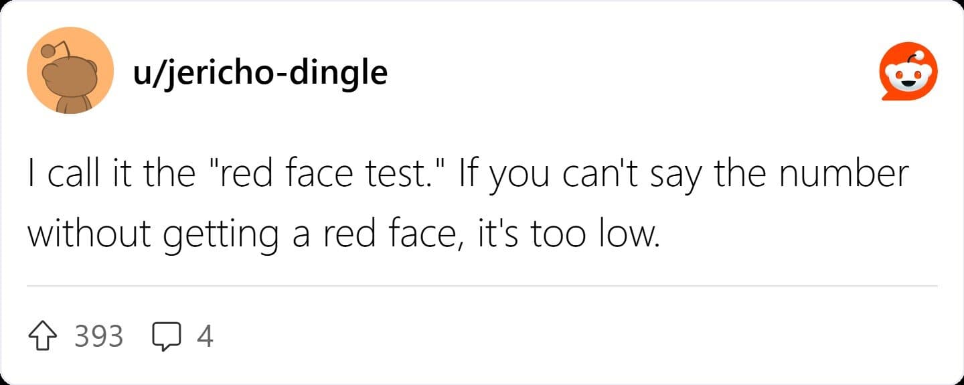Click the words "a red face," in second line
The width and height of the screenshot is (964, 385).
coord(376,236)
